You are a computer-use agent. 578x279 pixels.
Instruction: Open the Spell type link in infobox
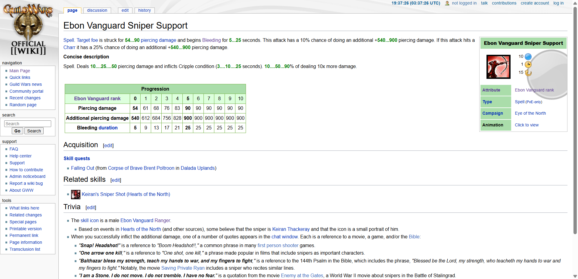point(520,102)
